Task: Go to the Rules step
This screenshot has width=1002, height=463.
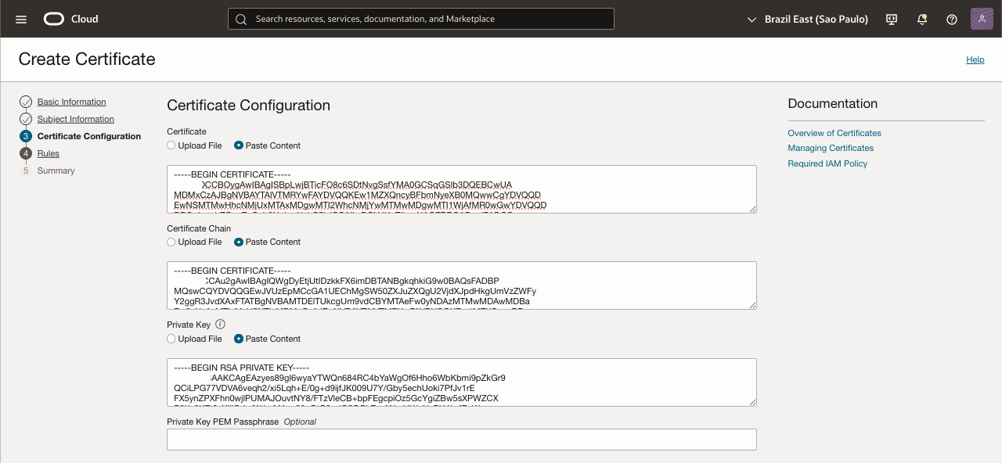Action: 49,153
